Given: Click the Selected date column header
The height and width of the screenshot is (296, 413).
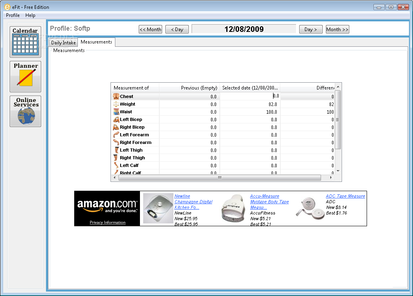Looking at the screenshot, I should pos(250,88).
